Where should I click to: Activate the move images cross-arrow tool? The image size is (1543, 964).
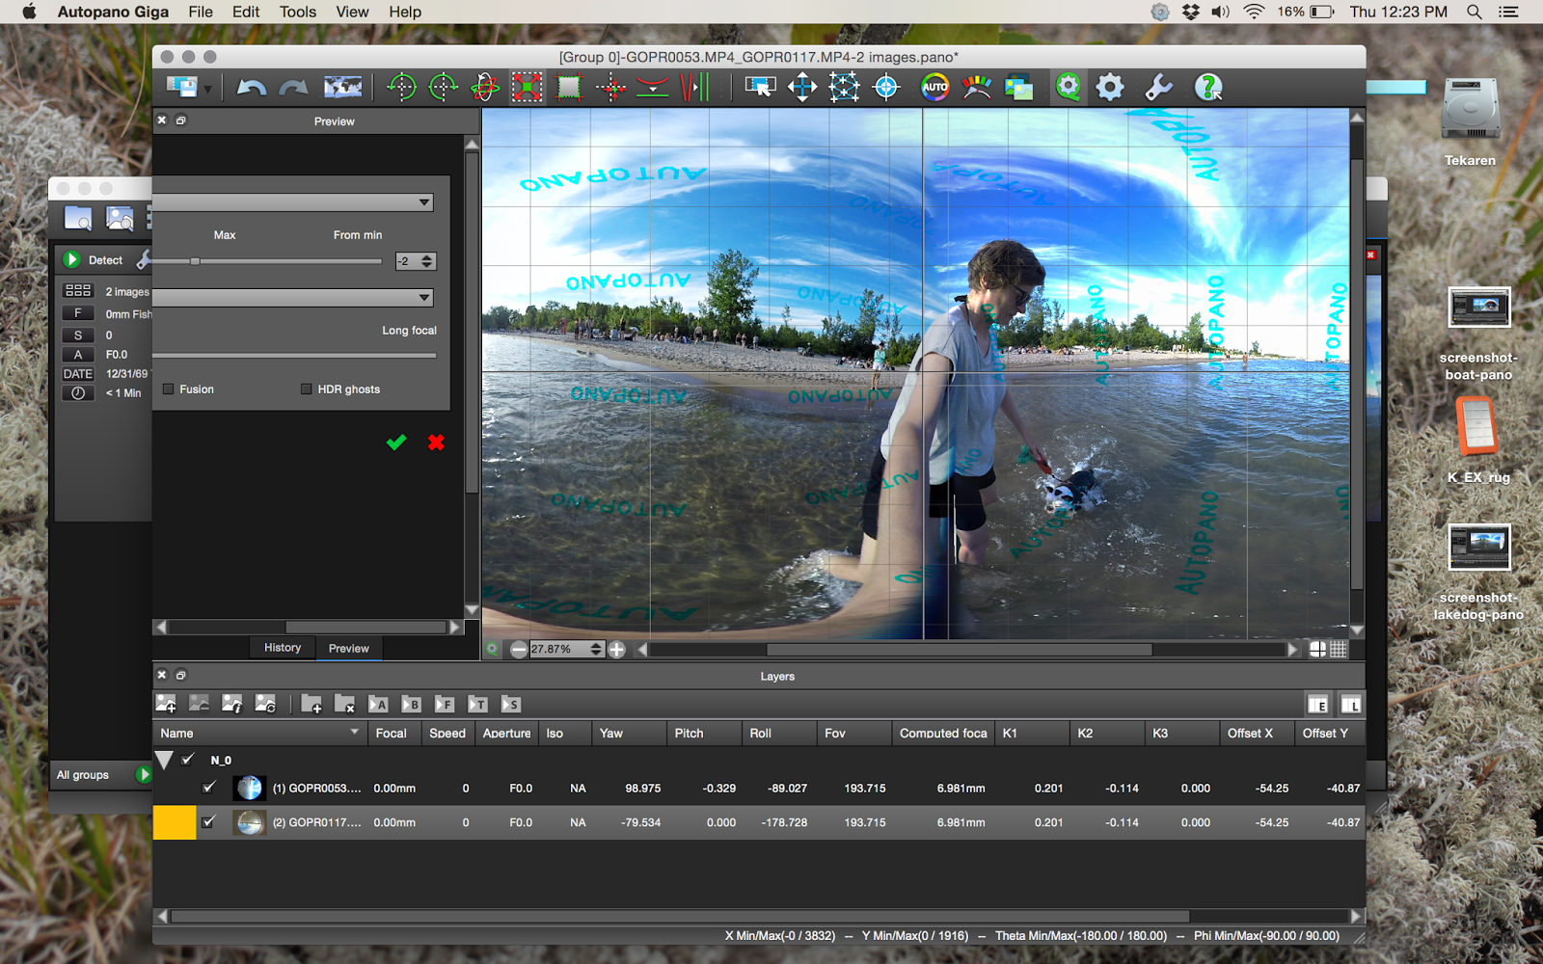pos(802,88)
